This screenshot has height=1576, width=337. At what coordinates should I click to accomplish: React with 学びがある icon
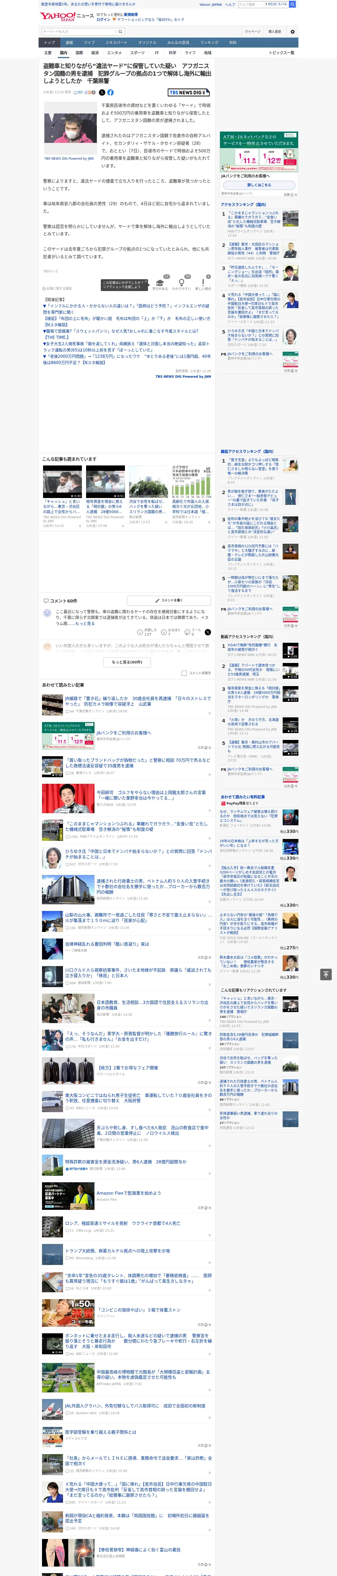pyautogui.click(x=160, y=283)
